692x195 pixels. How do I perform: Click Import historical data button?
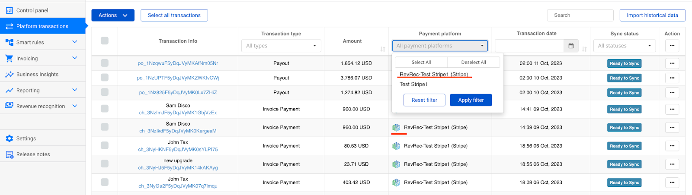(x=652, y=15)
